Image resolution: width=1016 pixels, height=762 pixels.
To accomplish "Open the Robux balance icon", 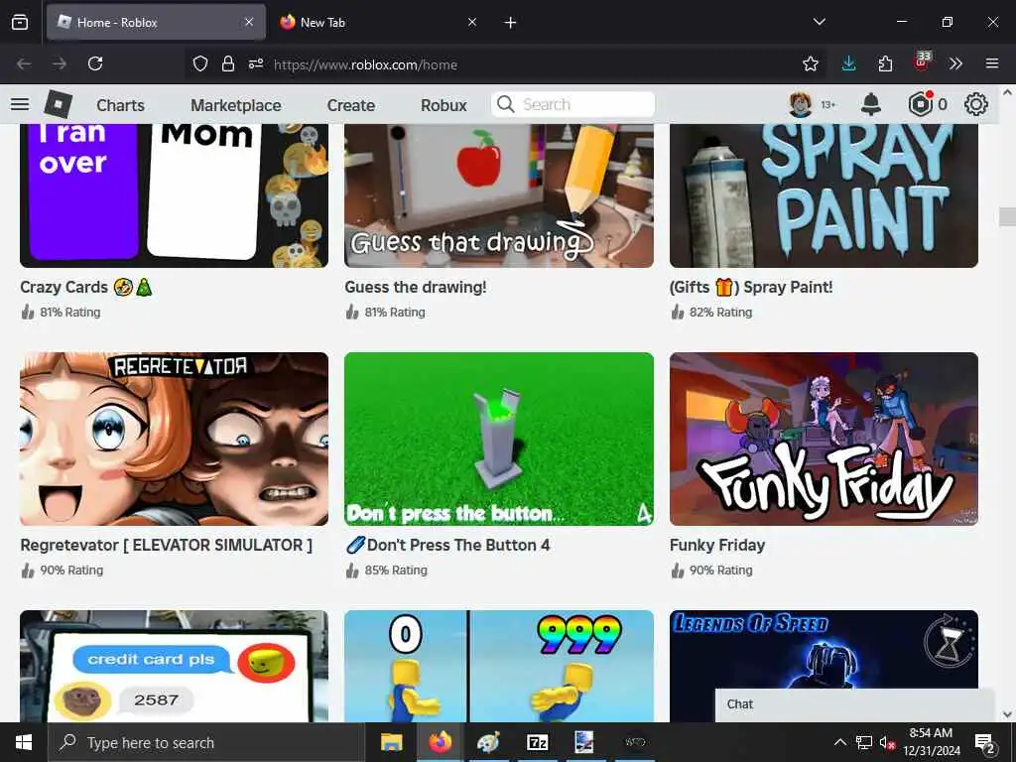I will pyautogui.click(x=920, y=104).
